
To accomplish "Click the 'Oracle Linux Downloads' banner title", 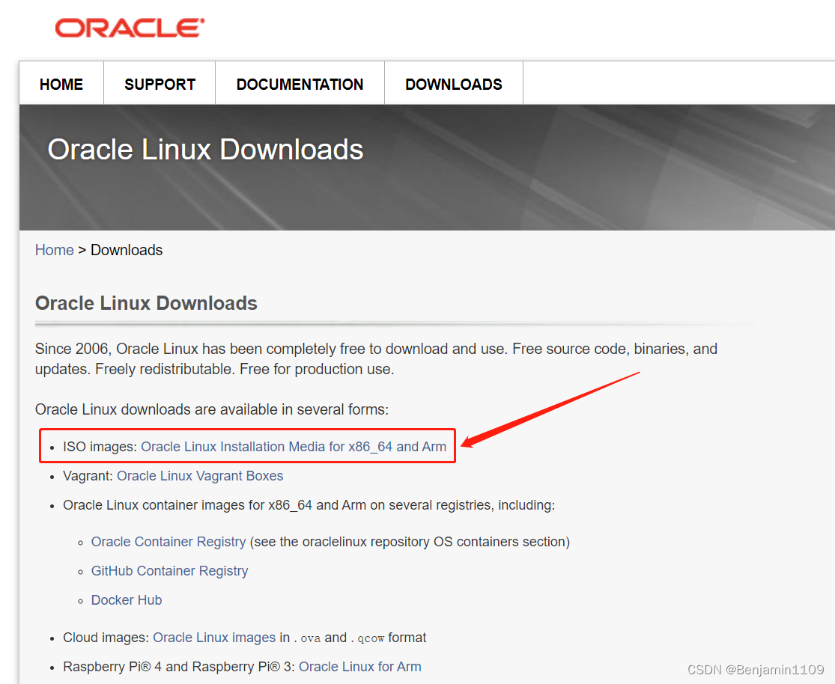I will point(205,150).
